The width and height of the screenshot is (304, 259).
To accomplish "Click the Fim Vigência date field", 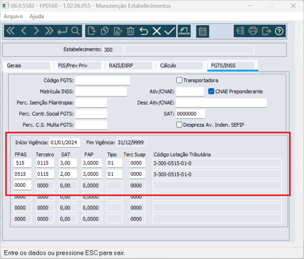I will 132,143.
